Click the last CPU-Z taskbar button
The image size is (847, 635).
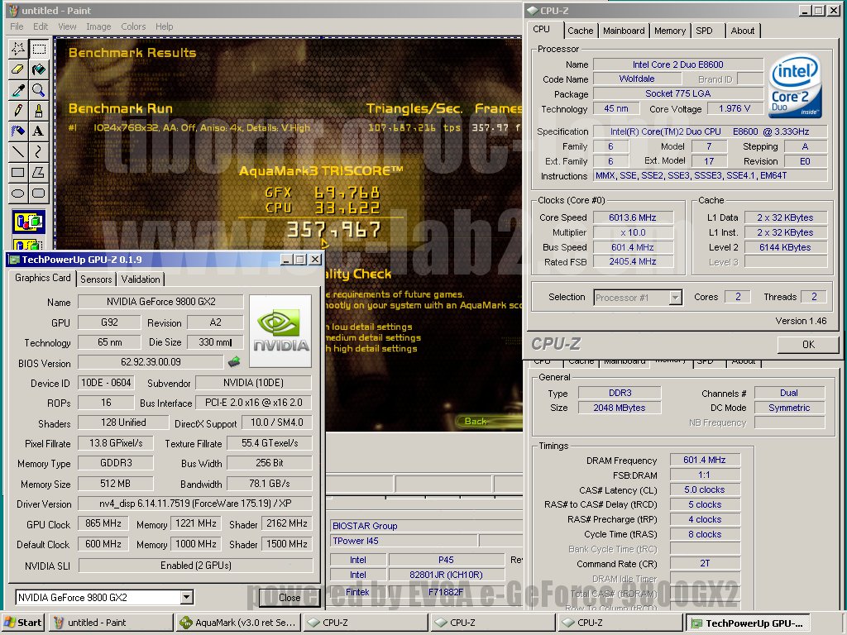pos(620,623)
